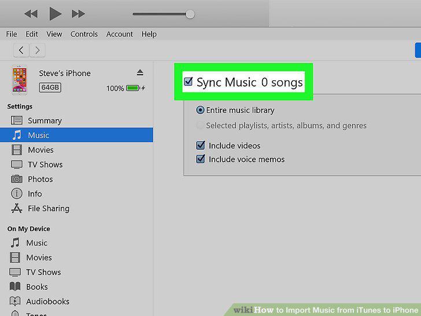Eject Steve's iPhone
The height and width of the screenshot is (316, 421).
(x=140, y=72)
